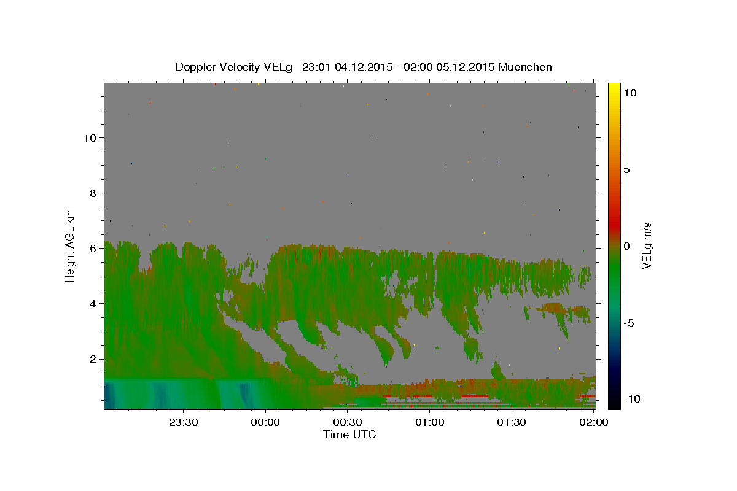The width and height of the screenshot is (737, 491).
Task: Click the plot title 'Doppler Velocity VELg'
Action: 235,67
